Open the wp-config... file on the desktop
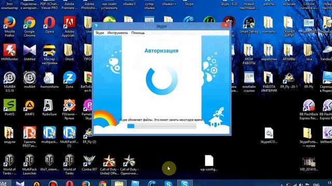332x186 pixels. click(209, 163)
